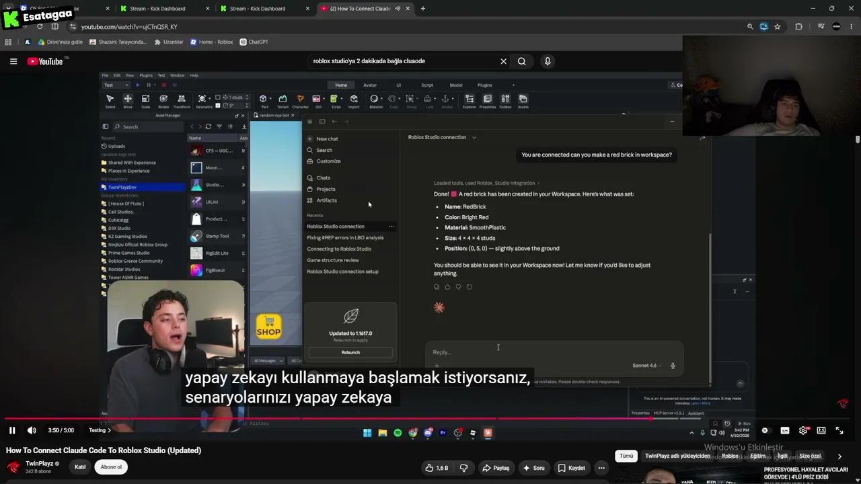Select the Move tool in Roblox Studio
This screenshot has width=861, height=484.
coord(128,101)
